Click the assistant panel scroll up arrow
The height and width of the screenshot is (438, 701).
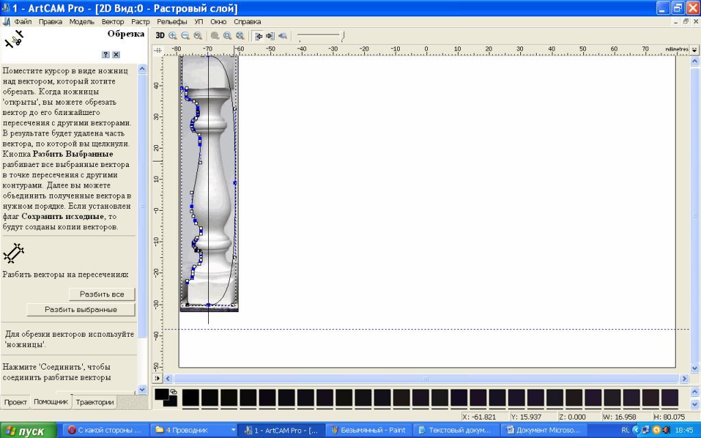point(142,69)
